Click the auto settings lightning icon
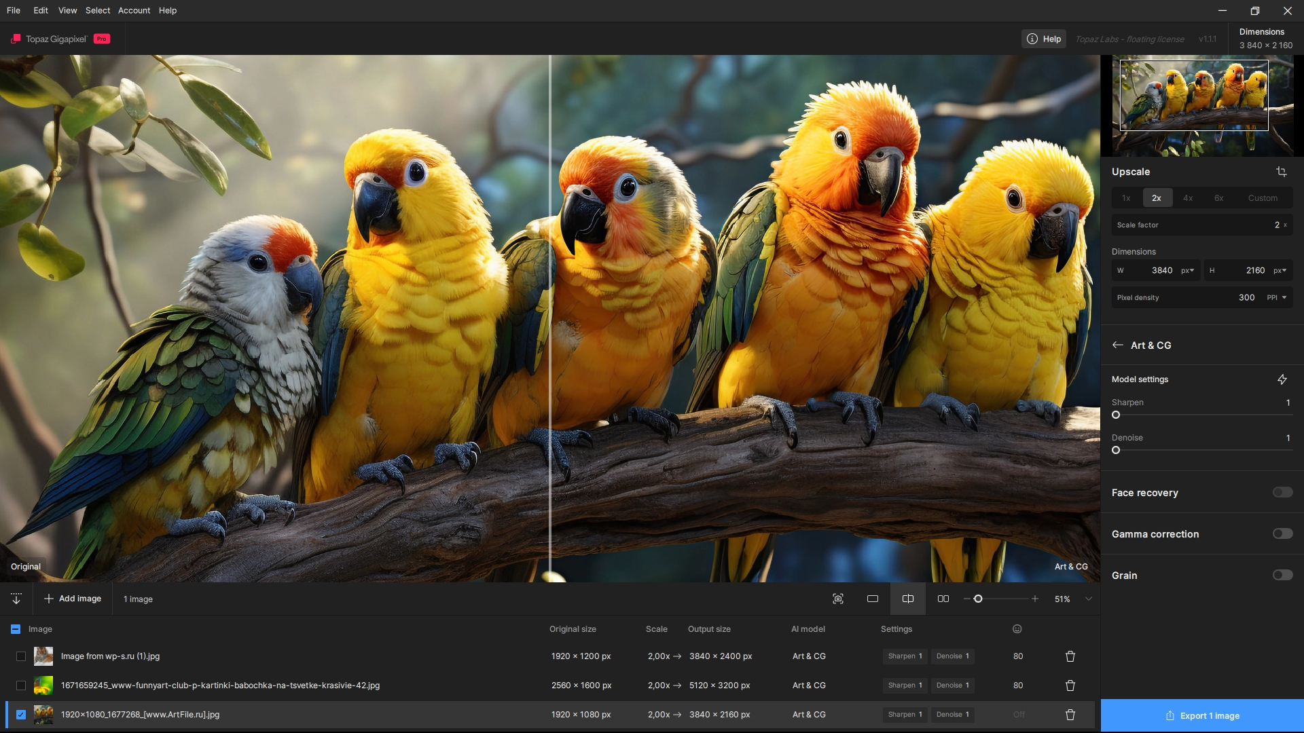 tap(1282, 379)
